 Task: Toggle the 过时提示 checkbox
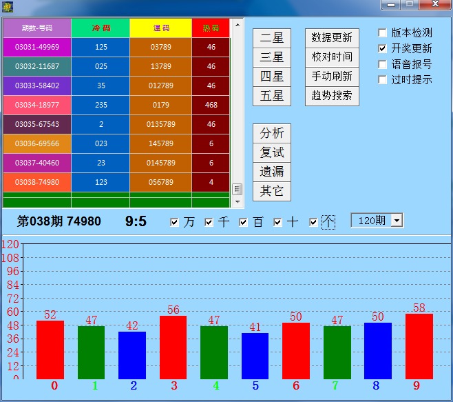click(383, 80)
